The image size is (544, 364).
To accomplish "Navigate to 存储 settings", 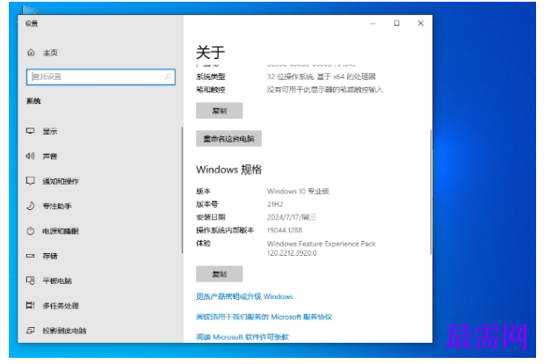I will coord(50,256).
